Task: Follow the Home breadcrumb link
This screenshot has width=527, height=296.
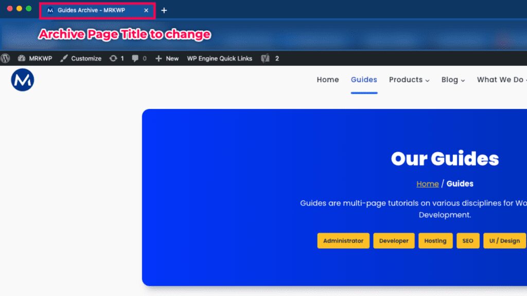Action: pos(428,184)
